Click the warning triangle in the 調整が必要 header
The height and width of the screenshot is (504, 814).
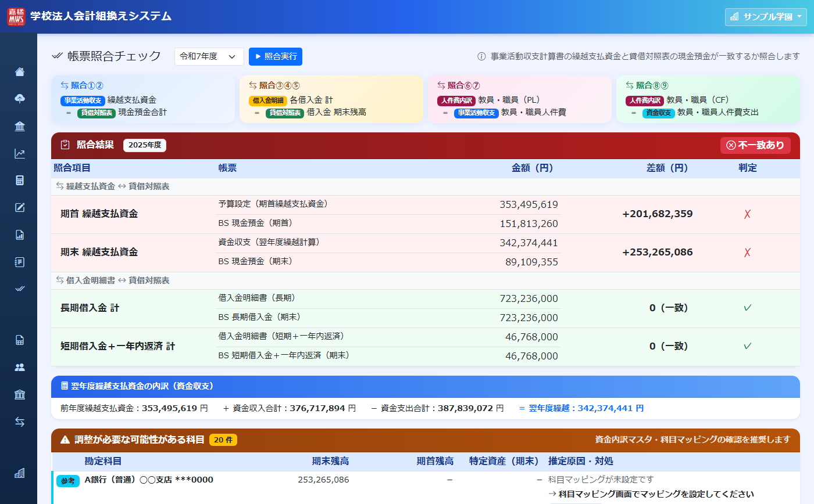click(x=65, y=440)
